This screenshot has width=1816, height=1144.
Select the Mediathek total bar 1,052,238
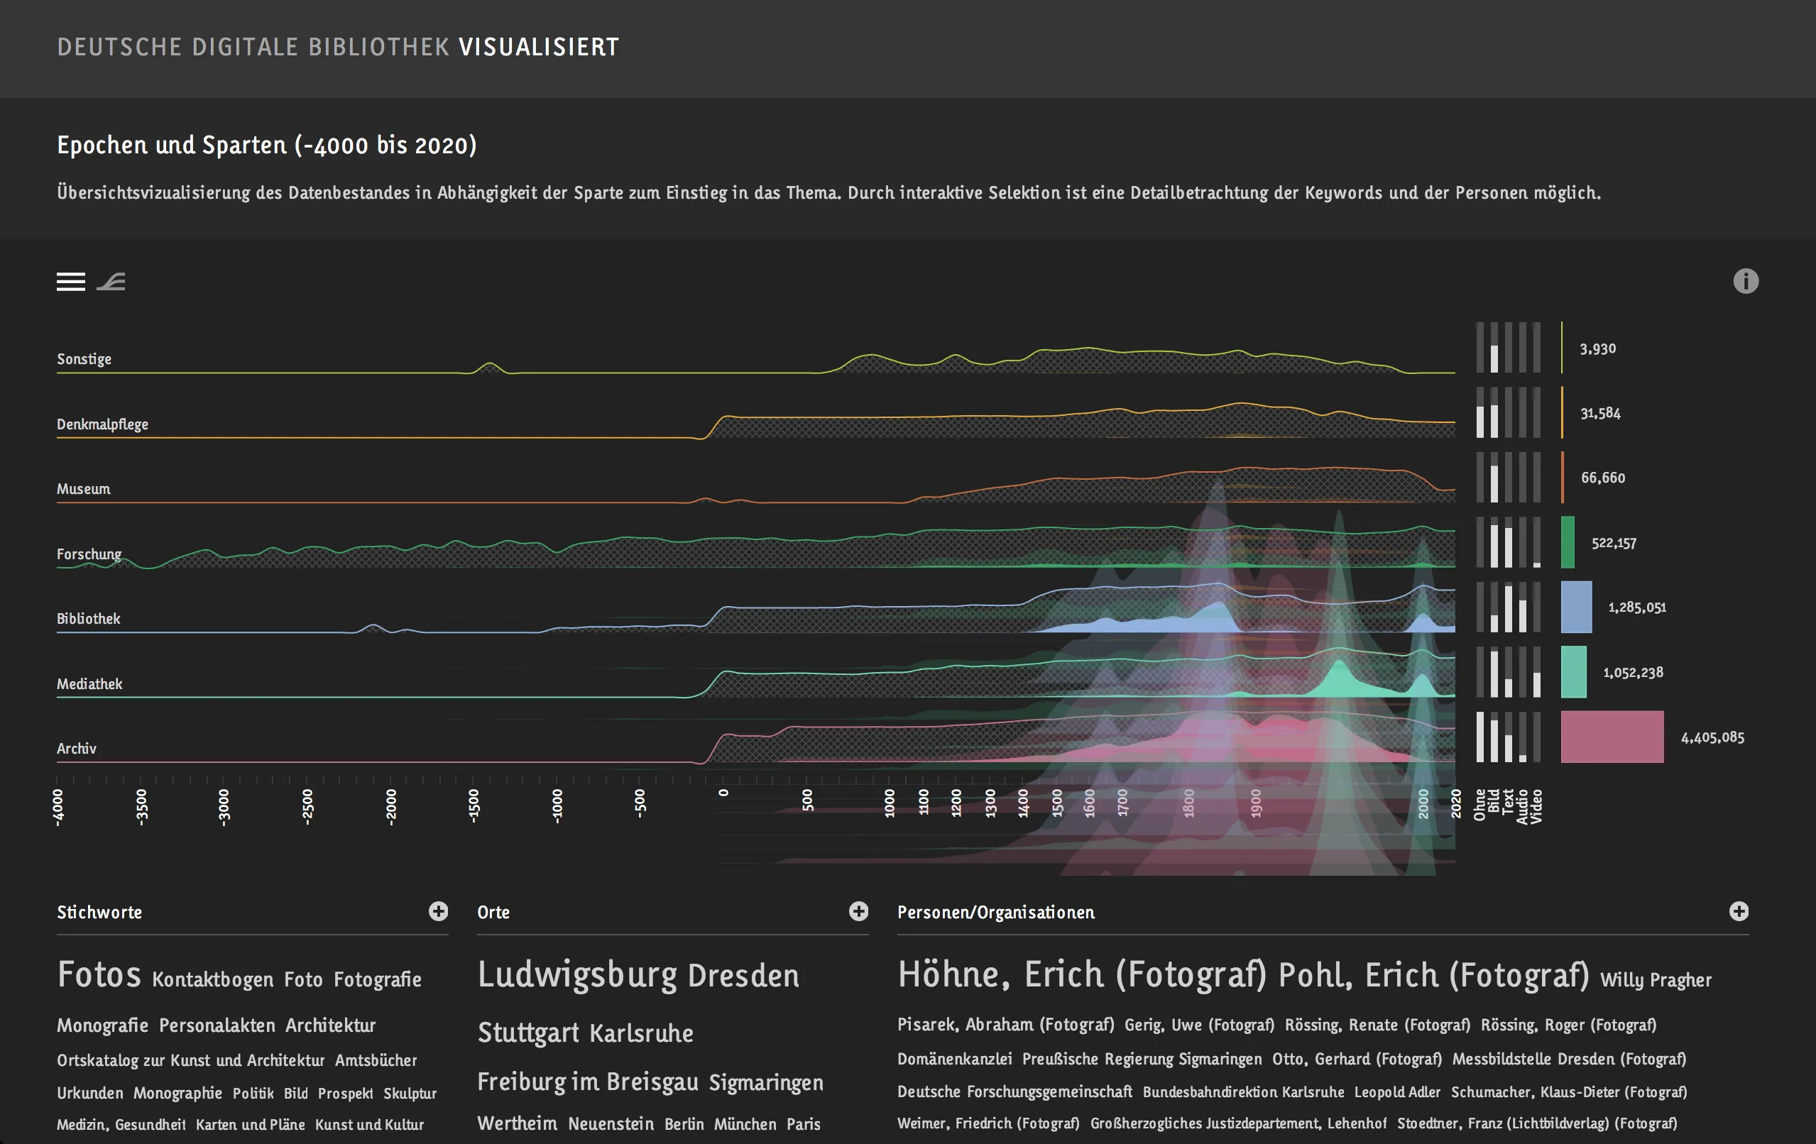(1573, 672)
